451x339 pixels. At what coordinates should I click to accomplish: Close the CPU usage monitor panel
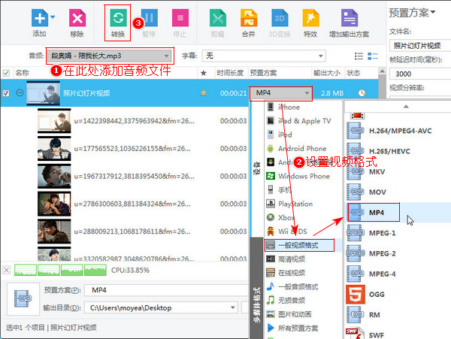tap(6, 270)
